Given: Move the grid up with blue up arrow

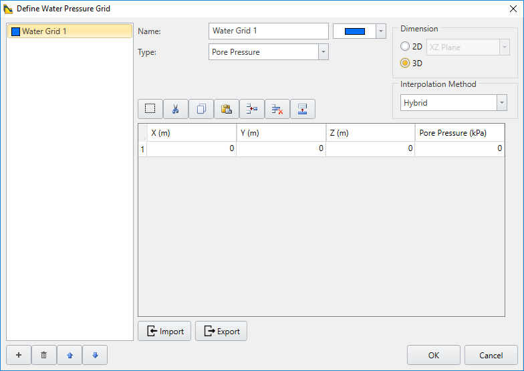Looking at the screenshot, I should point(70,355).
